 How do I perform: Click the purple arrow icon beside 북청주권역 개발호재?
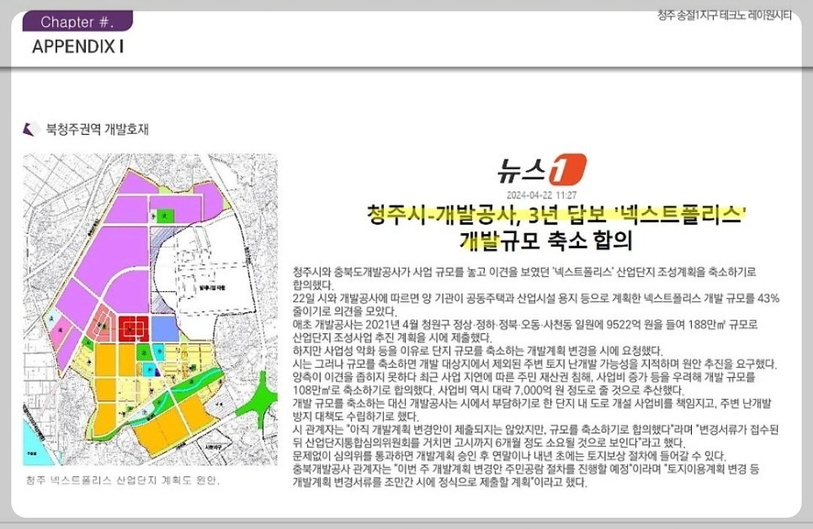(x=32, y=129)
